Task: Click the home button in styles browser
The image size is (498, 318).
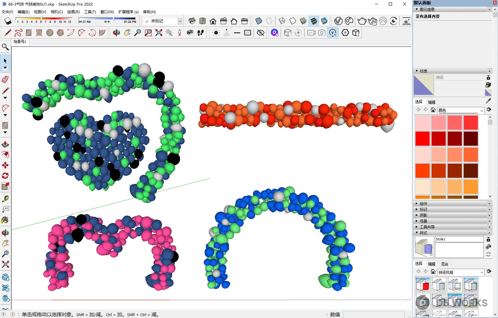Action: coord(433,272)
